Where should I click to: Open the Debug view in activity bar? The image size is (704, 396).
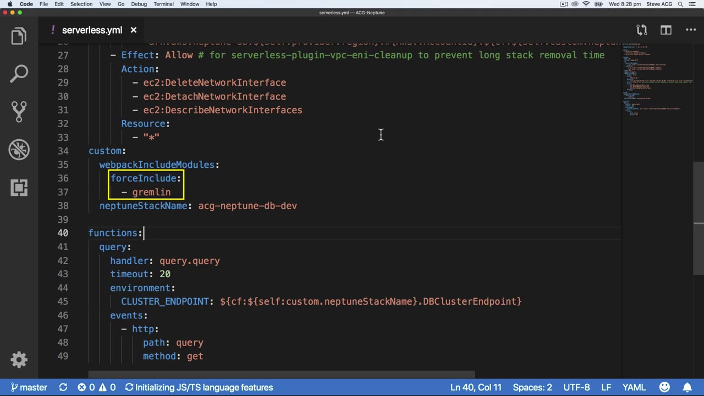click(x=19, y=150)
